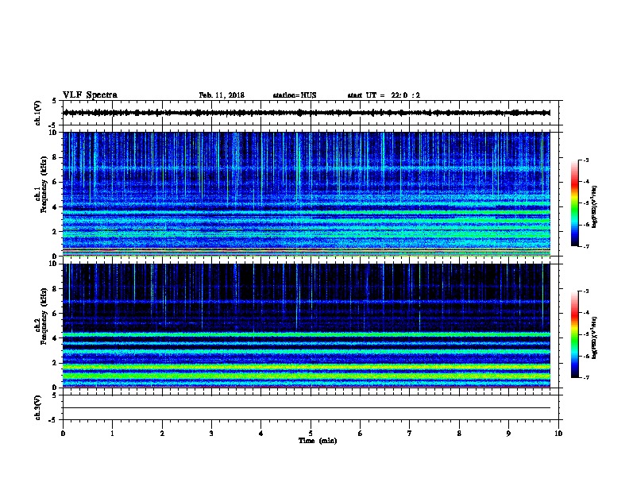The width and height of the screenshot is (629, 486).
Task: Click the "-3" label on ch.1 color scale
Action: click(x=586, y=160)
